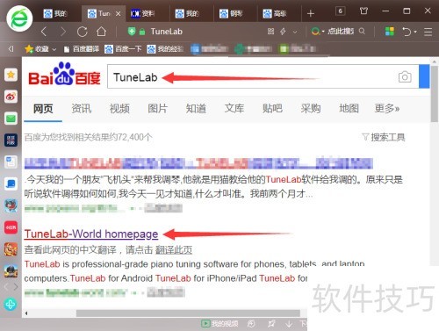The height and width of the screenshot is (331, 439).
Task: Open the green mail sidebar icon
Action: (x=11, y=119)
